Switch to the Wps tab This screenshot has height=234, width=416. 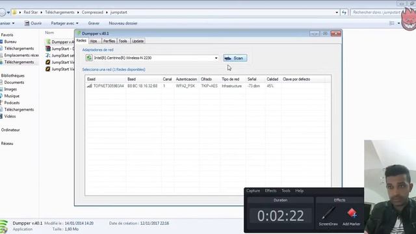pyautogui.click(x=94, y=41)
